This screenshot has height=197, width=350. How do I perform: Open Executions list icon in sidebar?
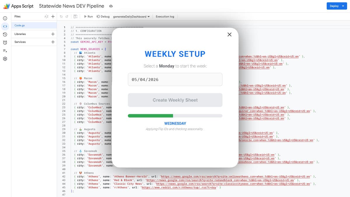click(5, 51)
